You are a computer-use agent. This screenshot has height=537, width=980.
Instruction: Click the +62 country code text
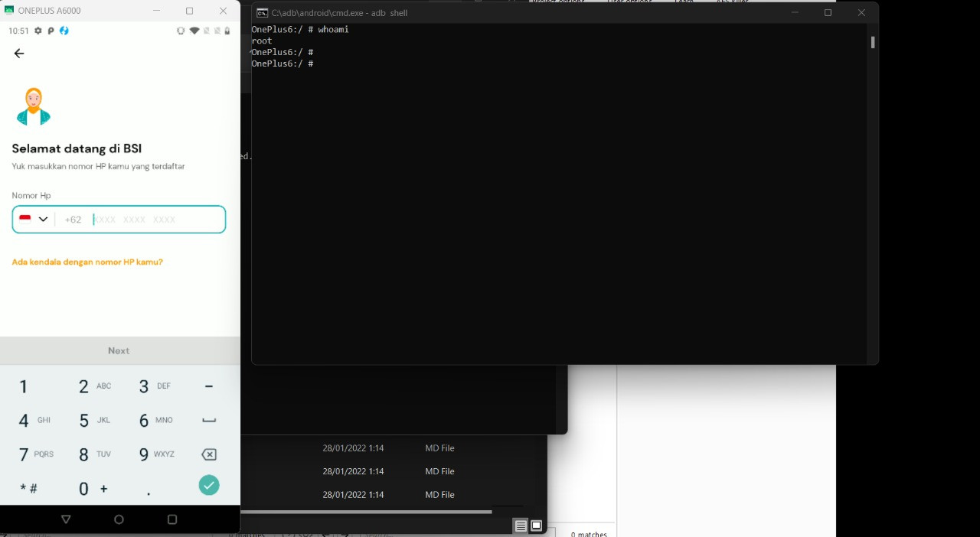click(73, 220)
